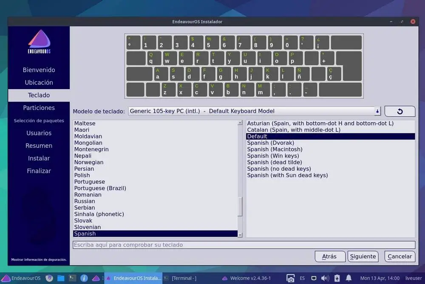
Task: Click the language list scrollbar handle
Action: [240, 207]
